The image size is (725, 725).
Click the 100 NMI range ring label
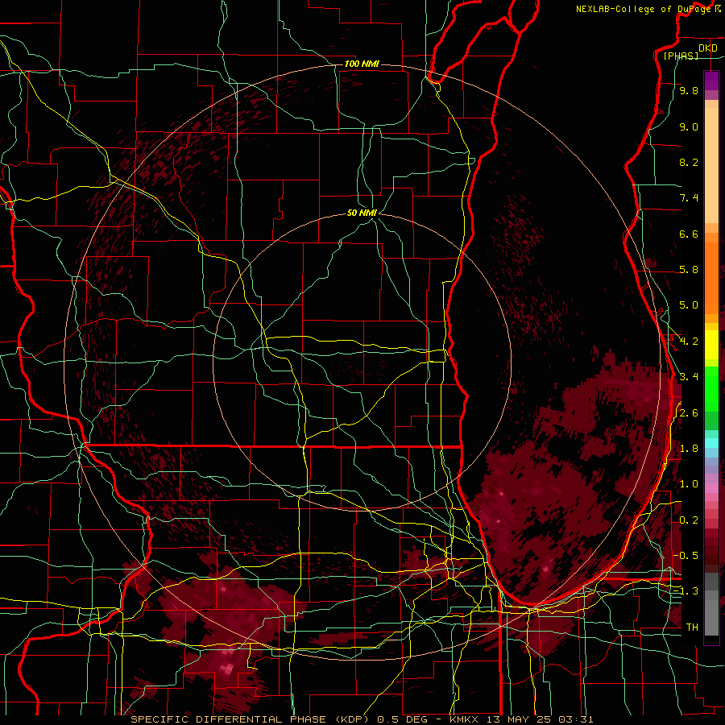(362, 64)
